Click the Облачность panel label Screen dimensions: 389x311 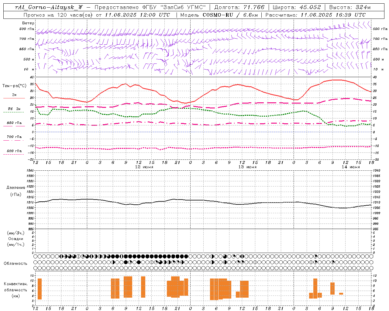[15, 263]
